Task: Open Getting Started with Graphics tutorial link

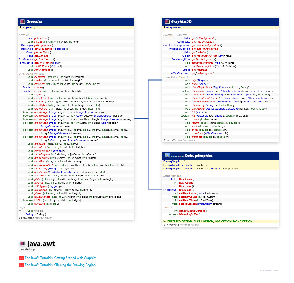Action: click(61, 258)
